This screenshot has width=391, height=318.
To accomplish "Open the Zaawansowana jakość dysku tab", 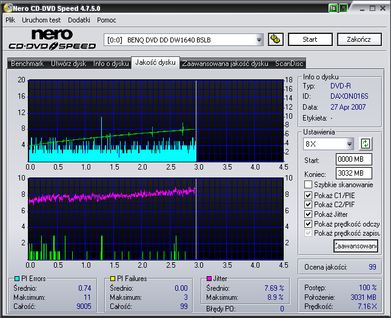I will point(225,64).
